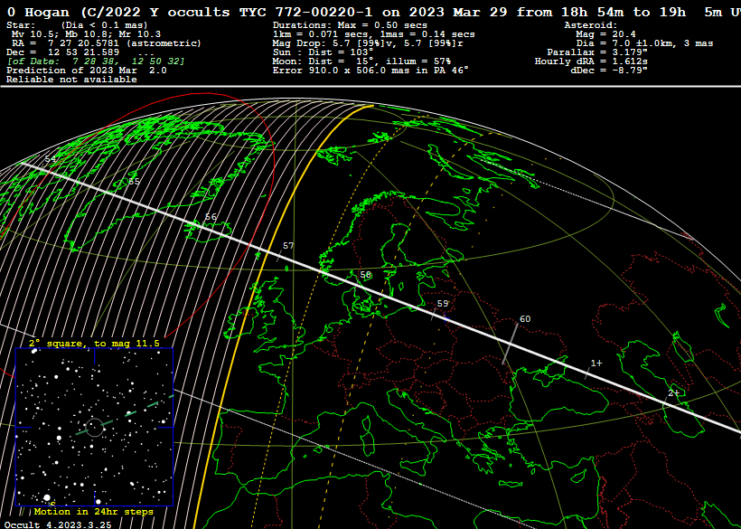Click the 54 minute marker on path
The image size is (741, 529).
pyautogui.click(x=50, y=159)
